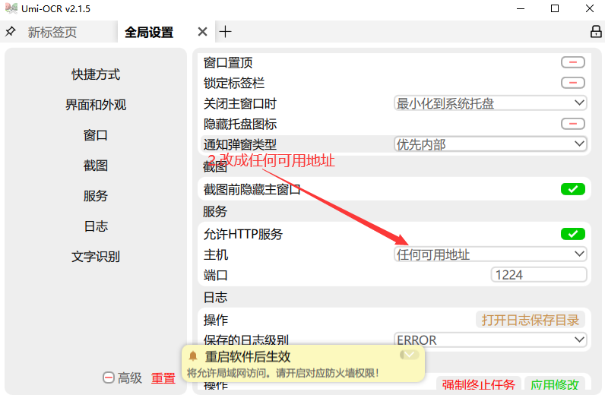Enable the 窗口置顶 toggle

pos(572,62)
